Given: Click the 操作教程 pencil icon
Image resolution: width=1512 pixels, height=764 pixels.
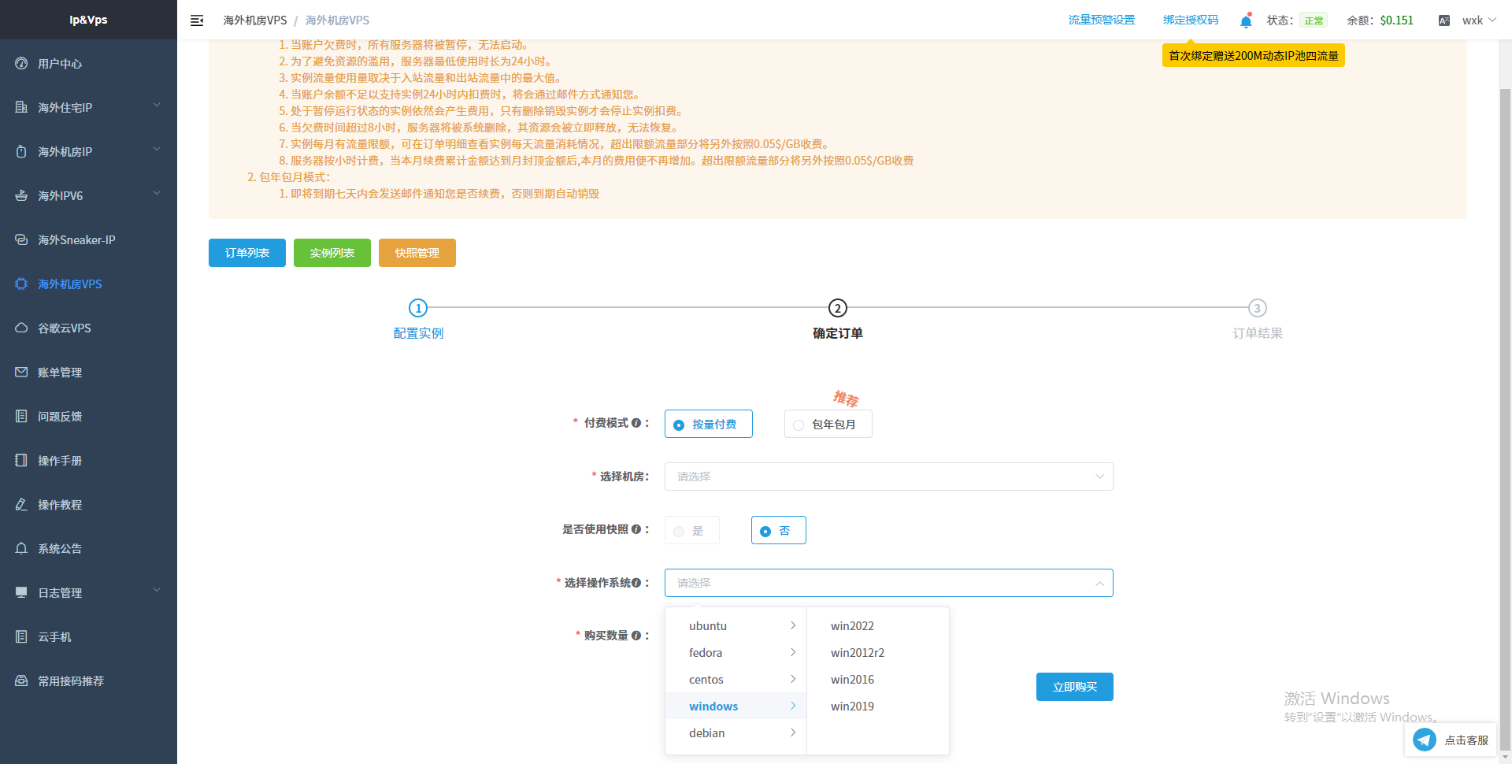Looking at the screenshot, I should click(21, 504).
